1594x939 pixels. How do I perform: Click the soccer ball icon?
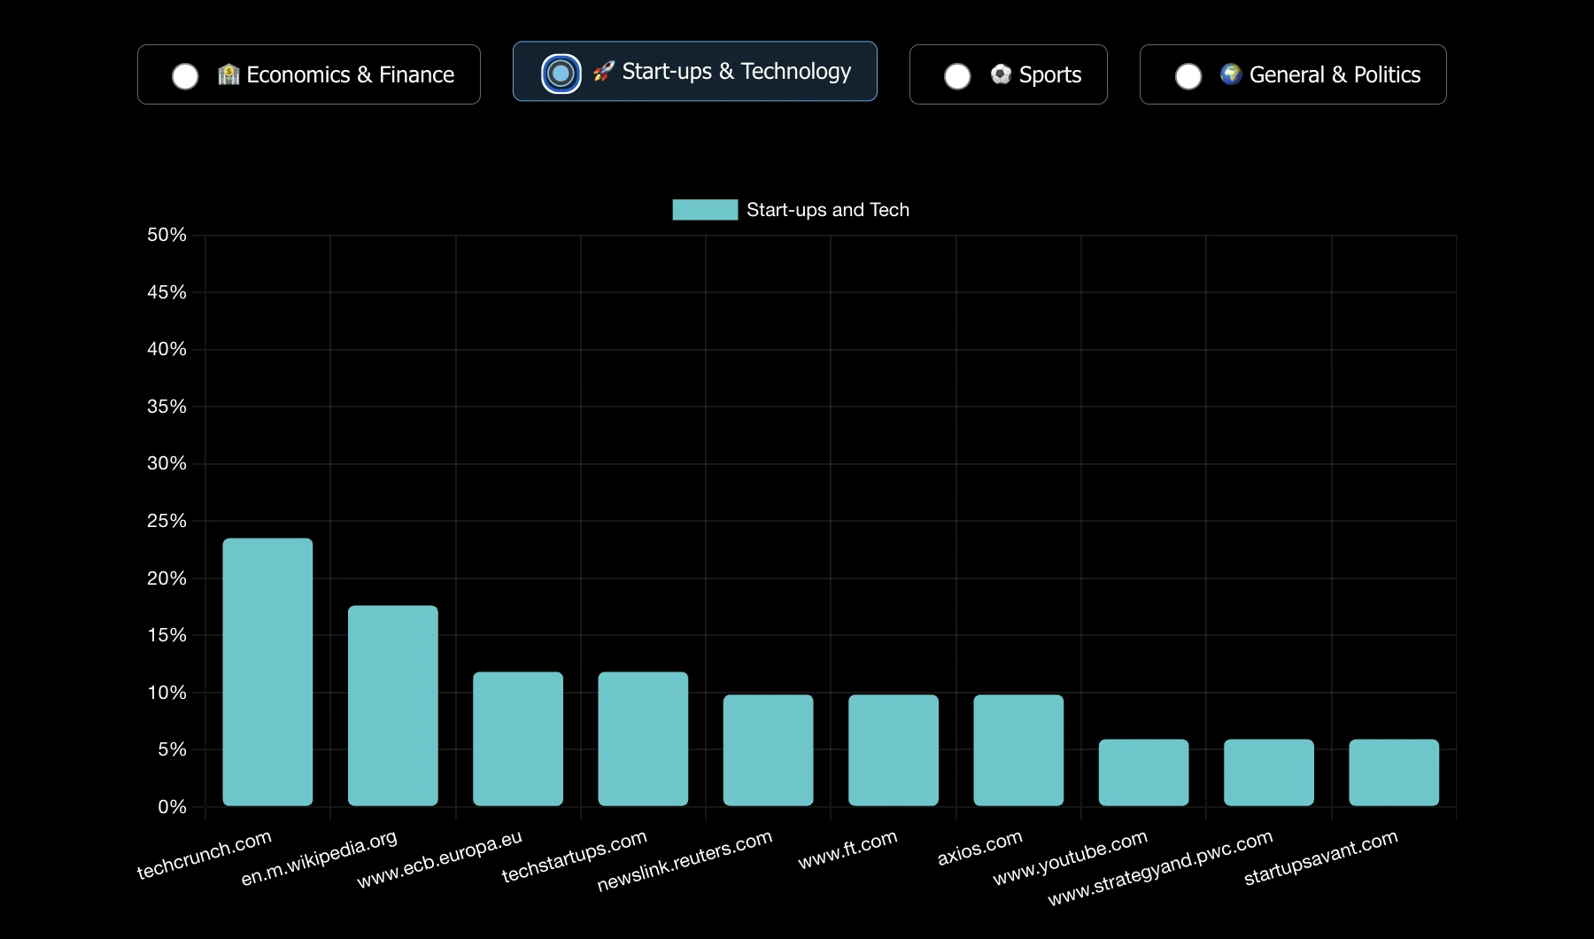[x=1001, y=74]
